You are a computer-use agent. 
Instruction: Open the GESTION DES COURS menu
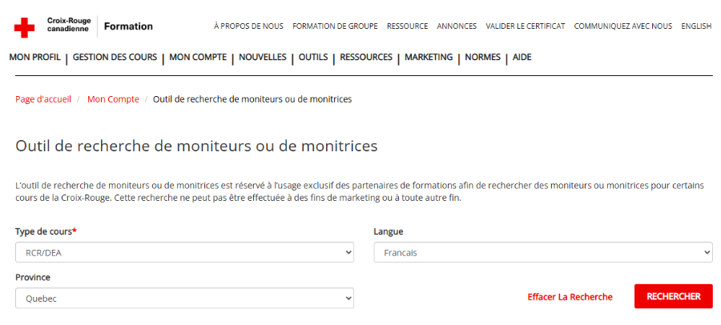pos(115,58)
